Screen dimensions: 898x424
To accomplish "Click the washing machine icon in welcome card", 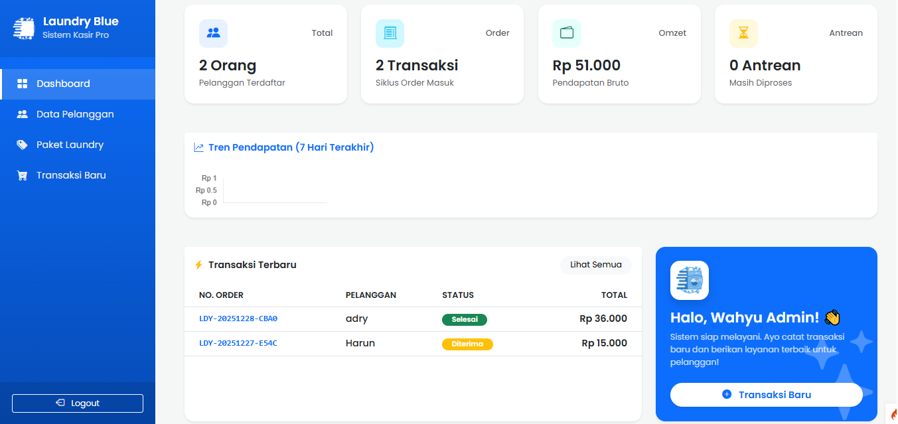I will pos(690,280).
